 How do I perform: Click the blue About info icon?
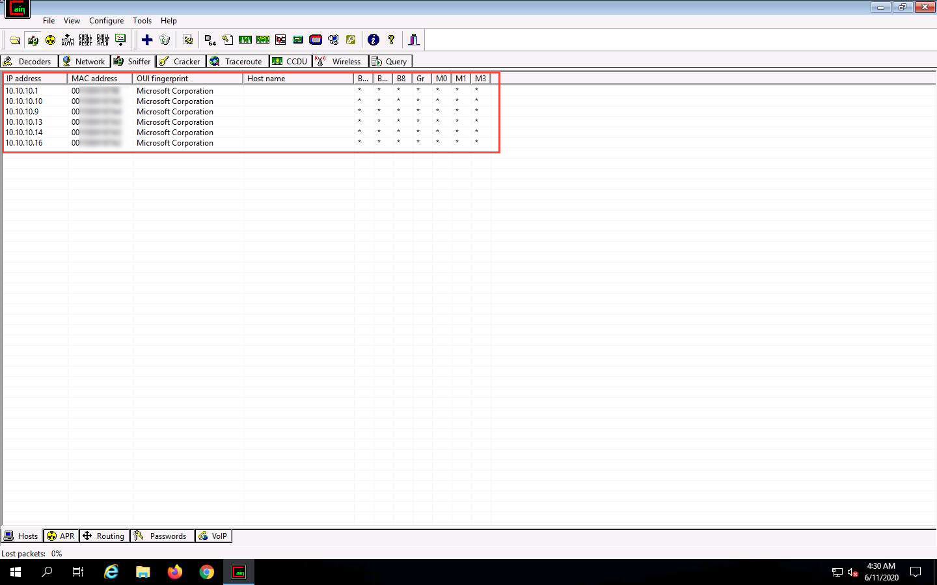(x=373, y=40)
